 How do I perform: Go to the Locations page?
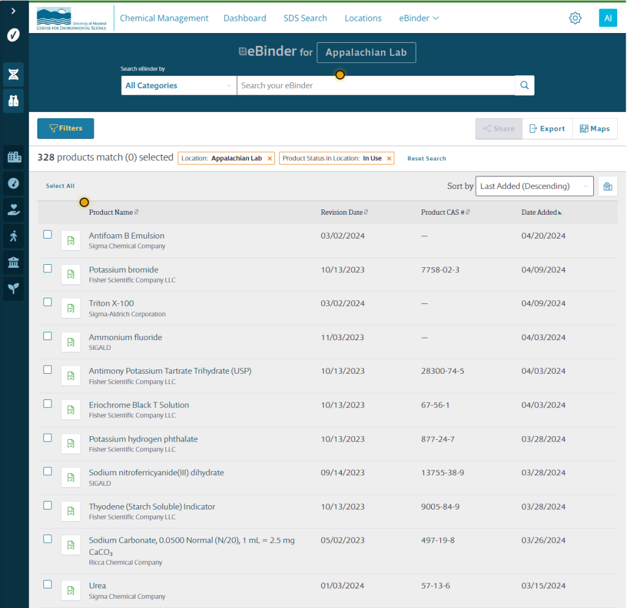point(363,18)
